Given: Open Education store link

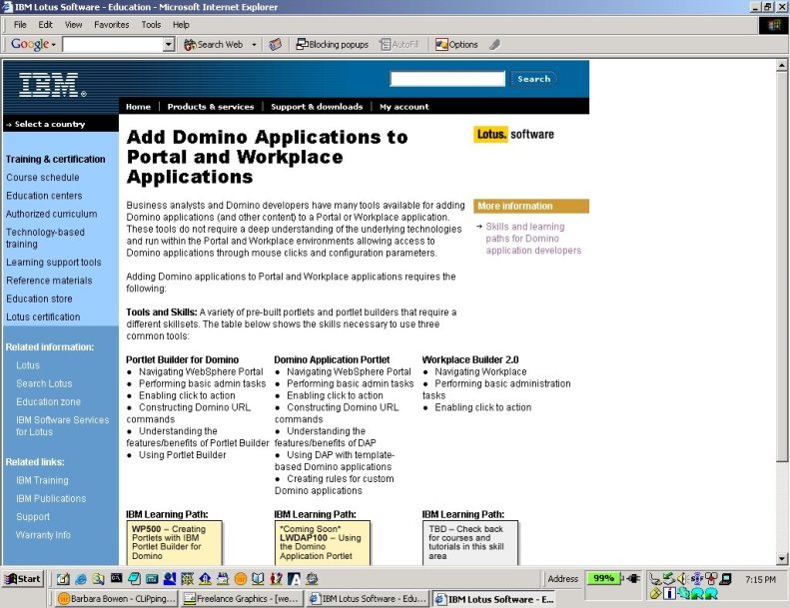Looking at the screenshot, I should pos(39,299).
